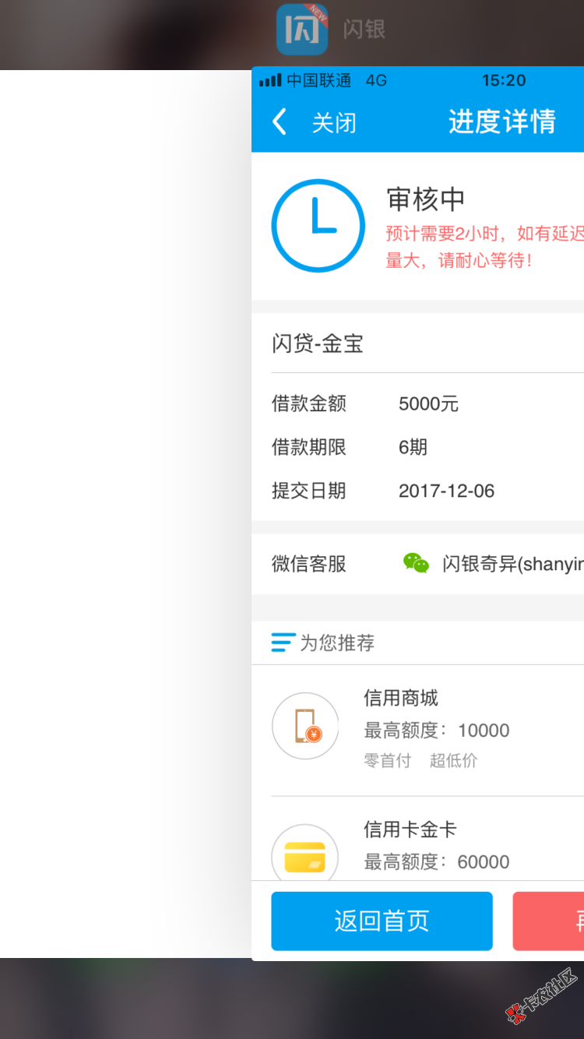Tap the 闪贷-金宝 product title

click(x=318, y=343)
